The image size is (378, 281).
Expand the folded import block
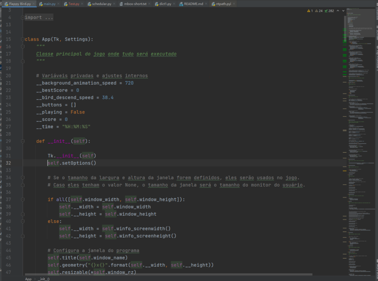click(x=22, y=17)
